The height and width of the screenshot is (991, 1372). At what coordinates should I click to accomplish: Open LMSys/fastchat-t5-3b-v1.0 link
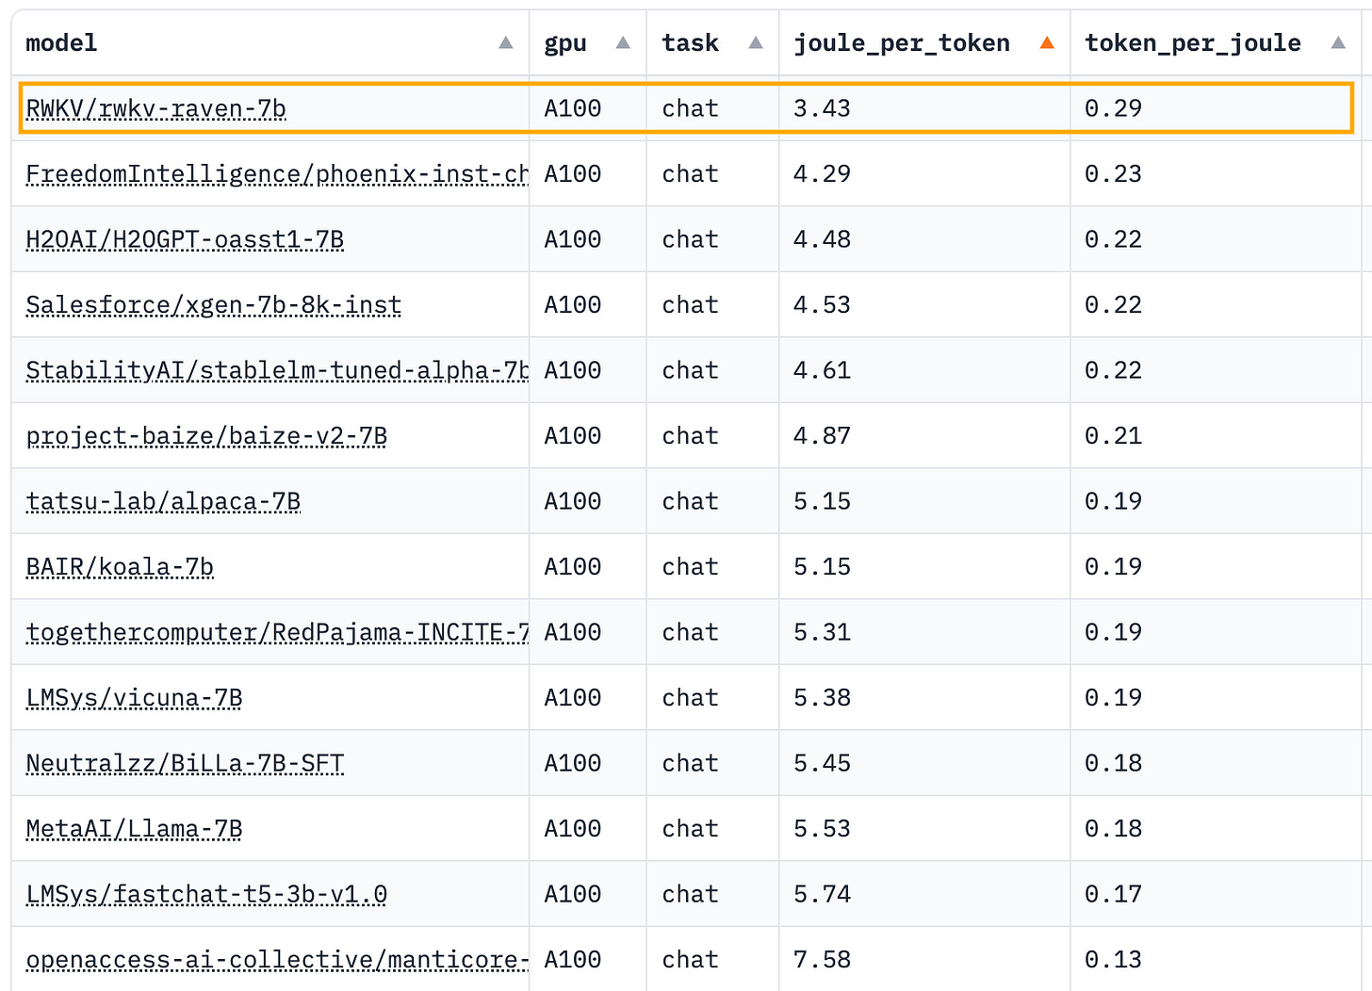[206, 895]
